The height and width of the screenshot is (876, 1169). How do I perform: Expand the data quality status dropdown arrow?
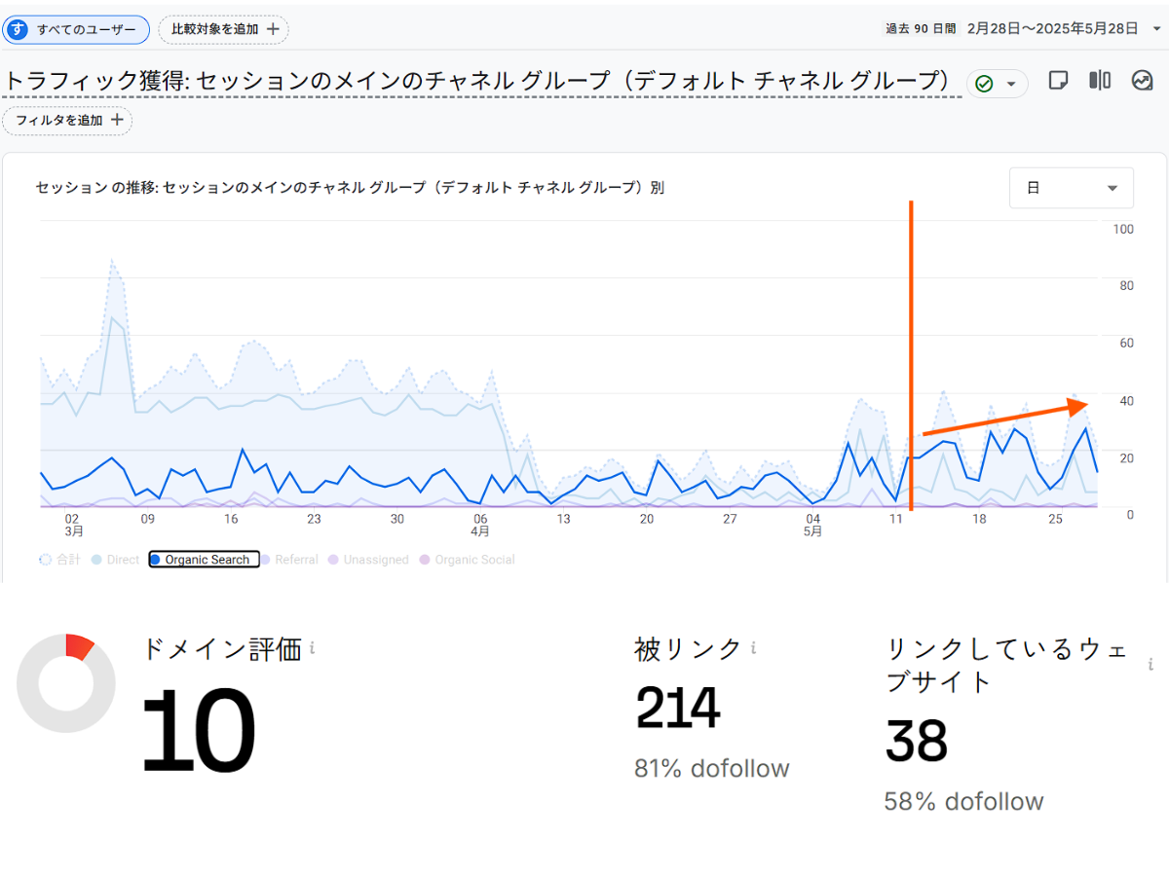pyautogui.click(x=1011, y=85)
